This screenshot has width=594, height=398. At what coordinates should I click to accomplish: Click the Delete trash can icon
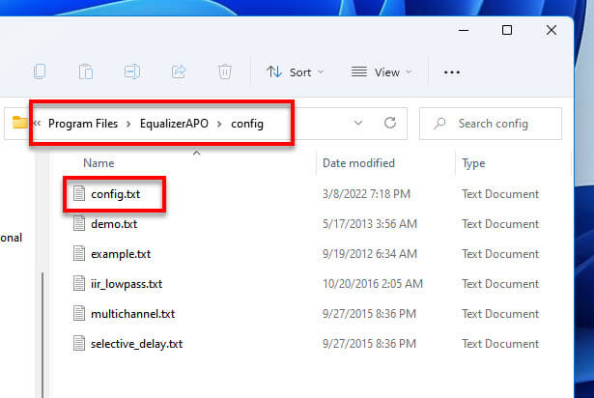225,71
